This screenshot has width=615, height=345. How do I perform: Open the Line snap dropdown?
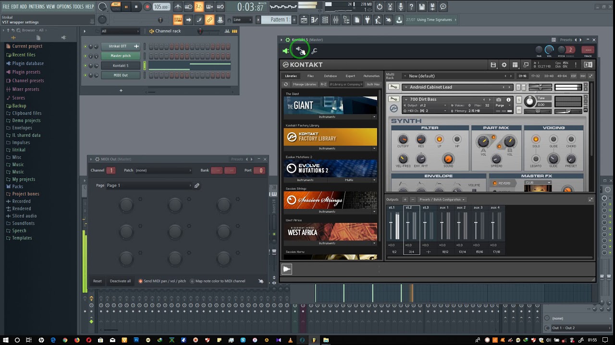click(243, 20)
